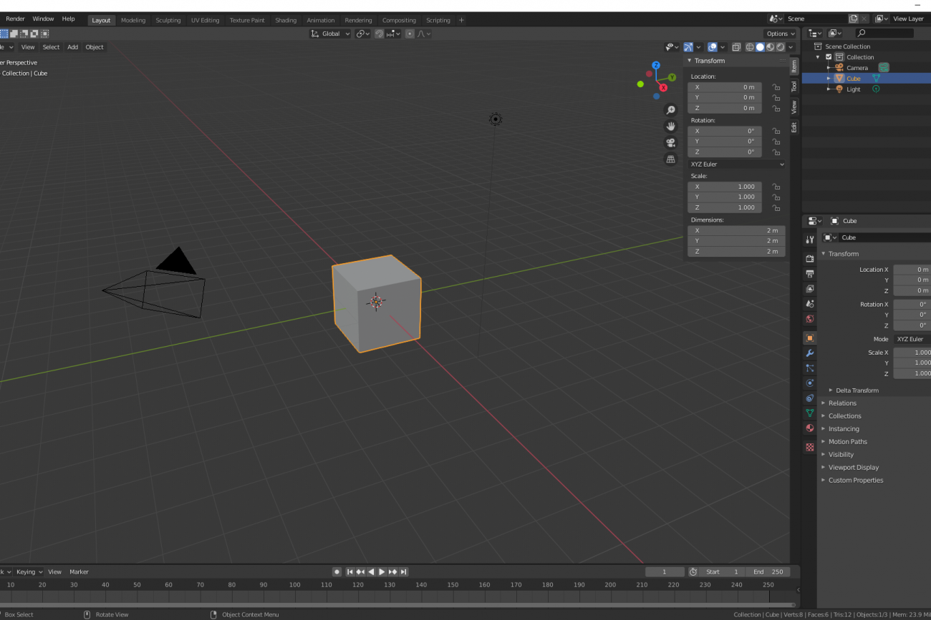931x620 pixels.
Task: Toggle X-ray mode in viewport header
Action: (x=735, y=47)
